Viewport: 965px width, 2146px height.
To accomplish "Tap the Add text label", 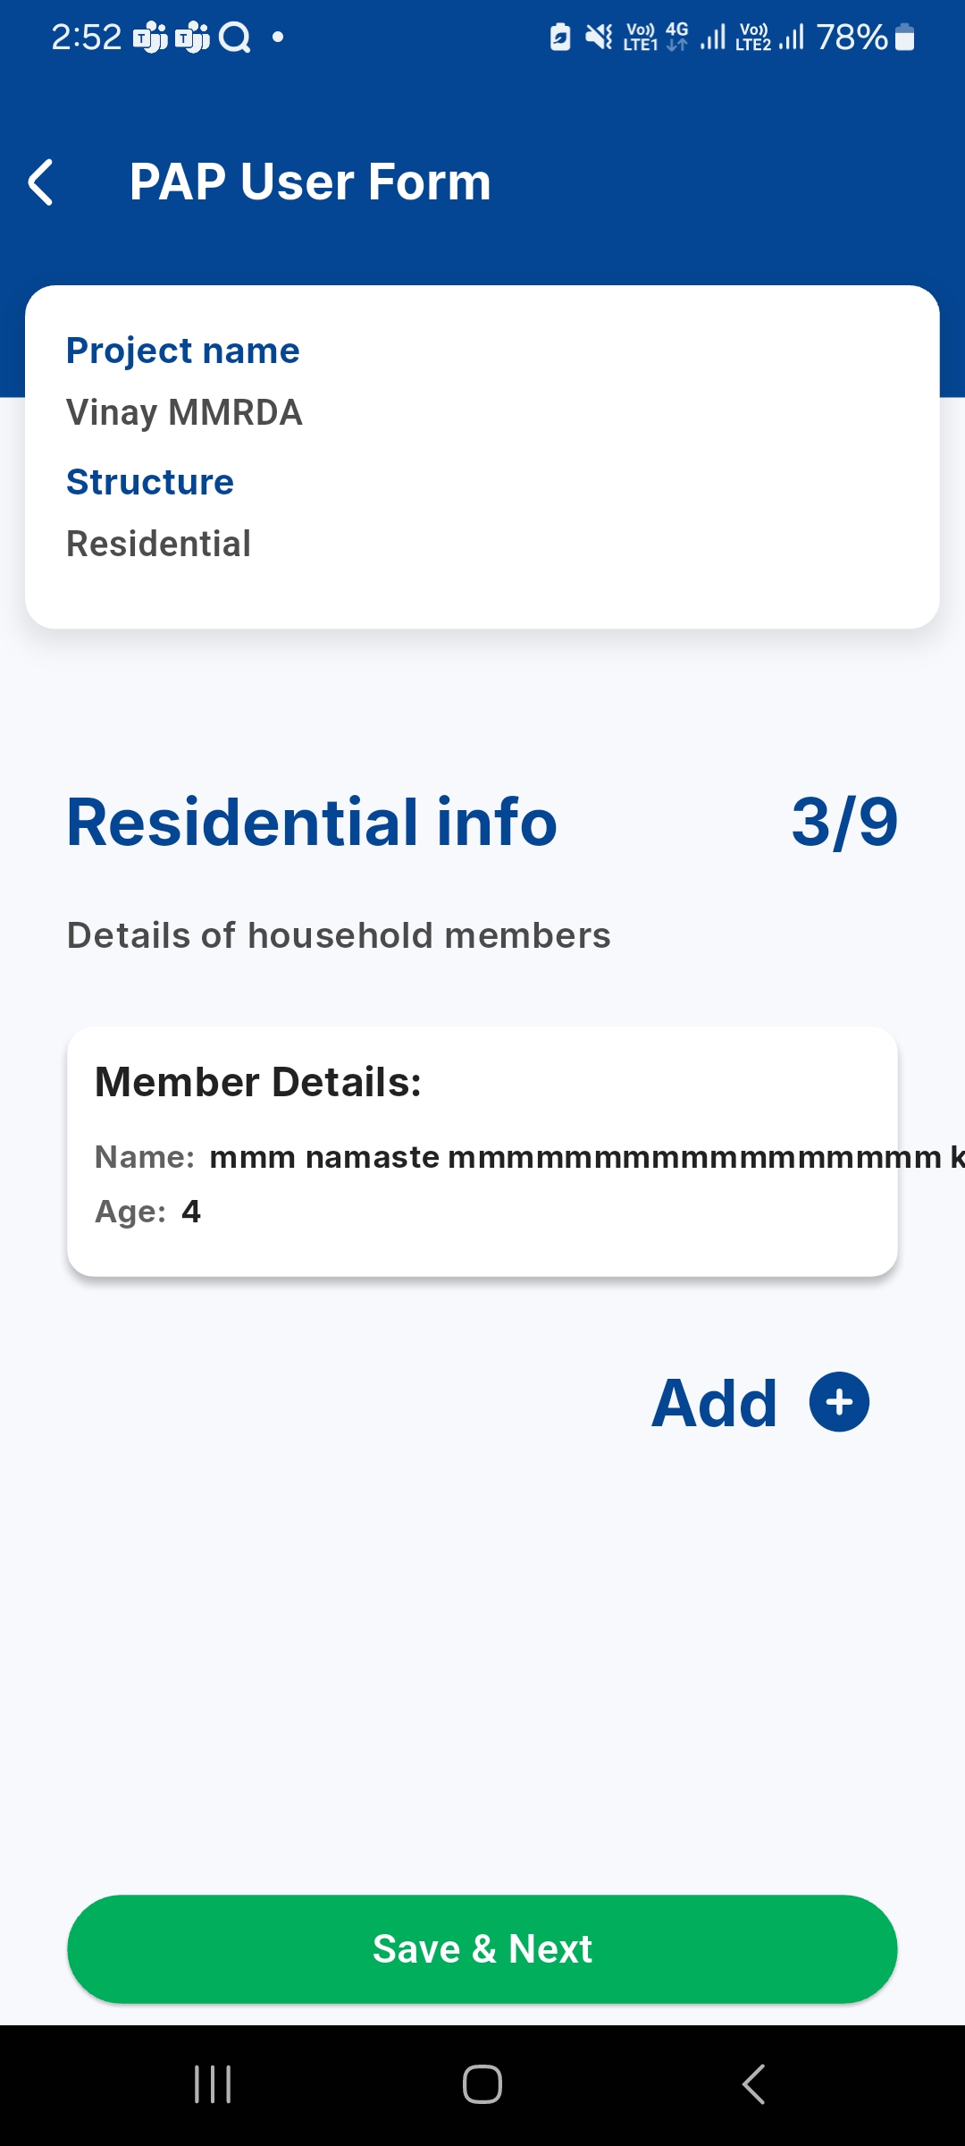I will coord(714,1403).
